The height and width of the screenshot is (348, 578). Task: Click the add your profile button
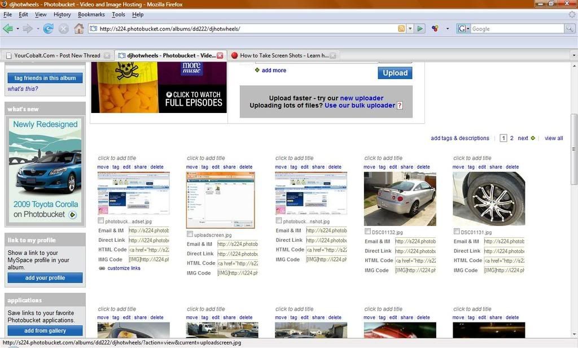point(45,278)
